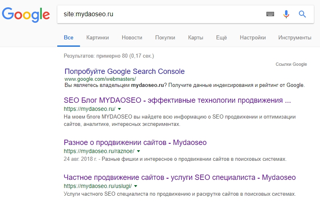This screenshot has height=203, width=320.
Task: Click the Результатов: примерно 80 stats text
Action: pyautogui.click(x=109, y=56)
